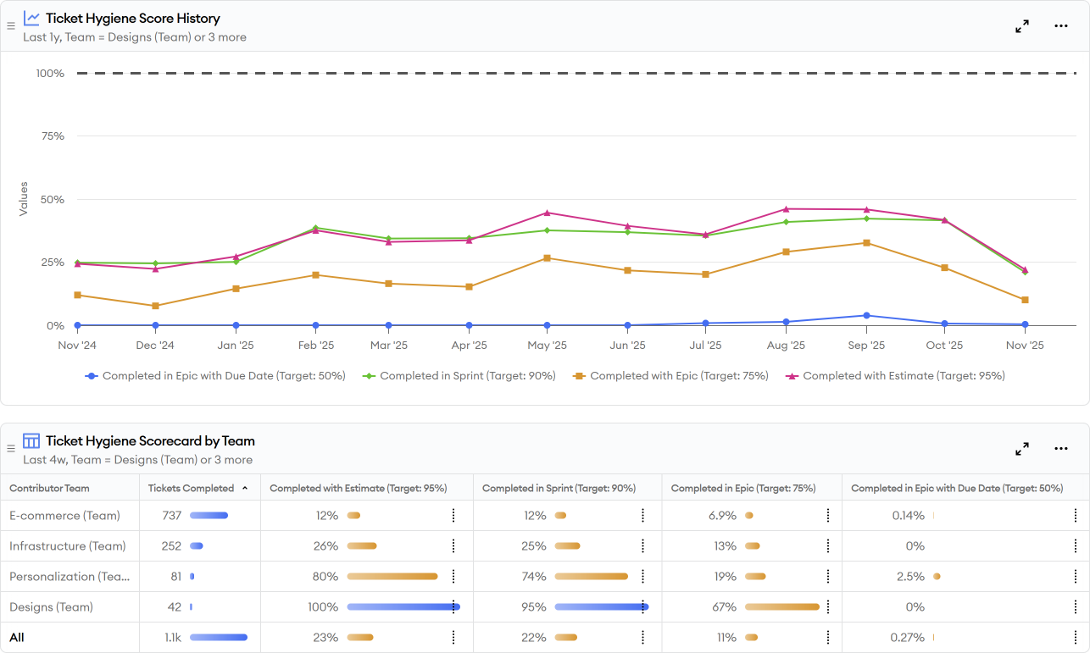Open more options for Score History chart
This screenshot has height=653, width=1090.
click(x=1061, y=26)
